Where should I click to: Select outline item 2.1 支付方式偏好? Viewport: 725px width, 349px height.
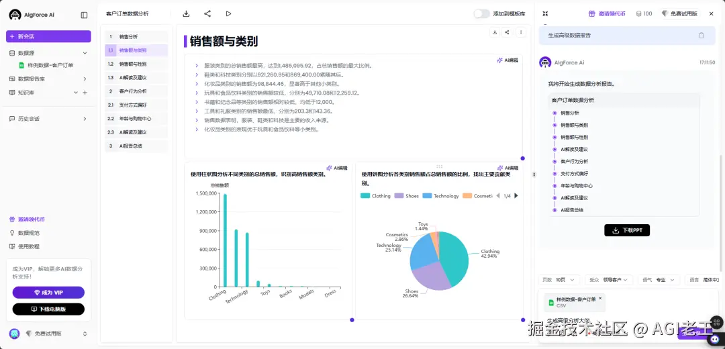(x=136, y=105)
